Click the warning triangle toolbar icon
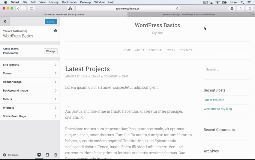 click(70, 8)
